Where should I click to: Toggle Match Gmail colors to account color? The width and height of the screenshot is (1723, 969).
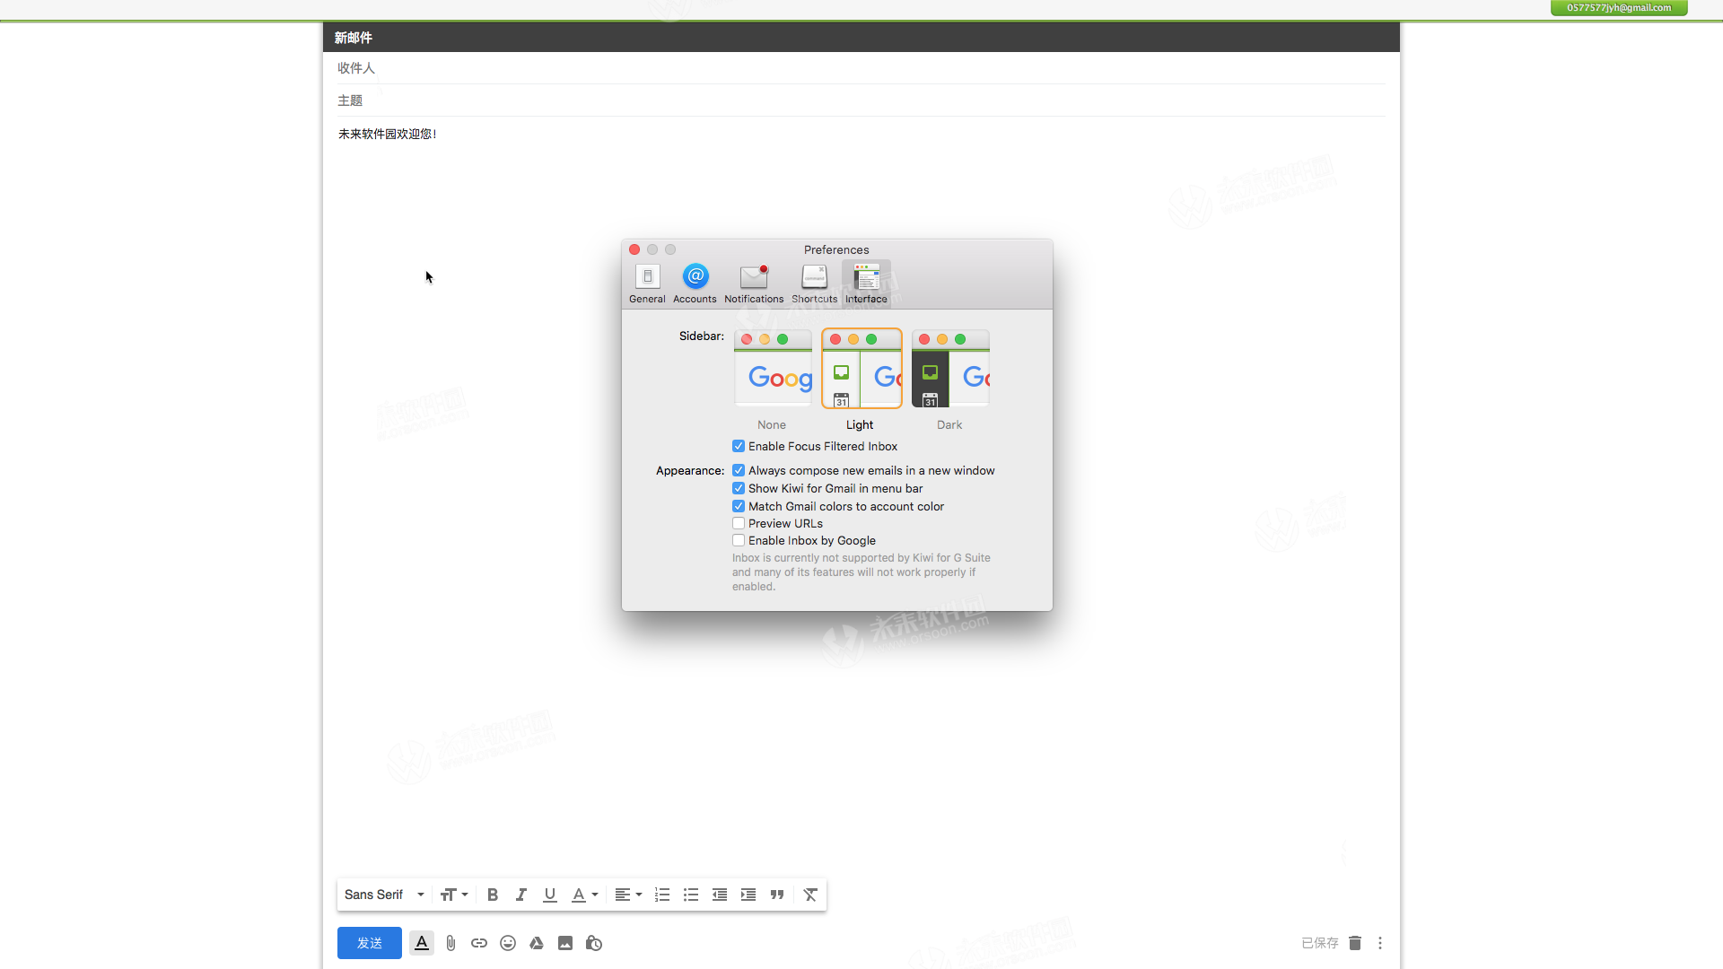coord(739,506)
